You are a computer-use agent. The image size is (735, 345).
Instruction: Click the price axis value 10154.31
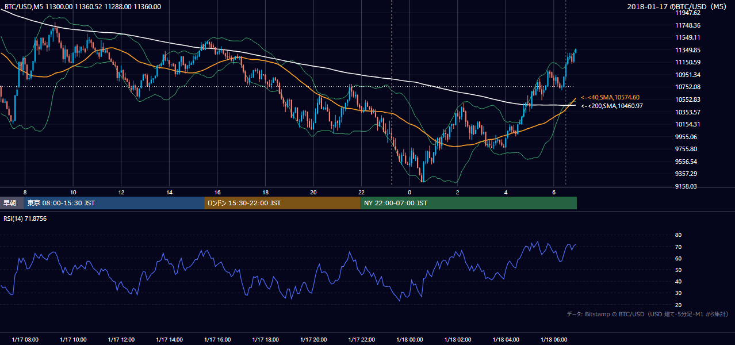click(x=688, y=124)
